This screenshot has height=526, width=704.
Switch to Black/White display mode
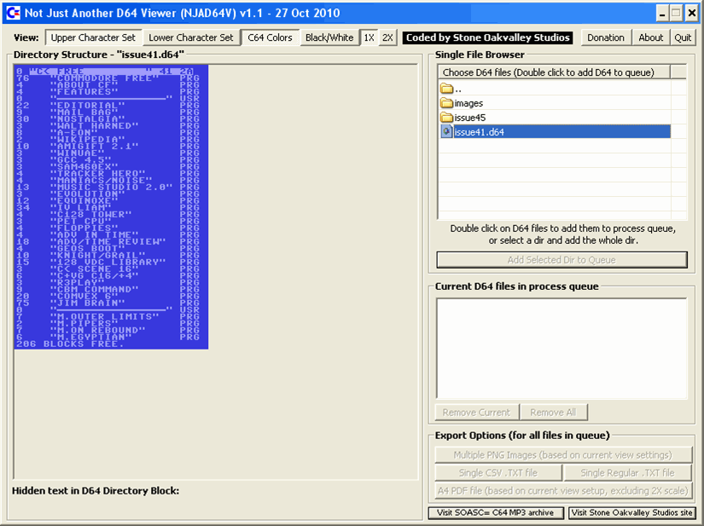coord(329,38)
